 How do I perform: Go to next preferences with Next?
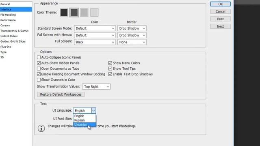[220, 26]
